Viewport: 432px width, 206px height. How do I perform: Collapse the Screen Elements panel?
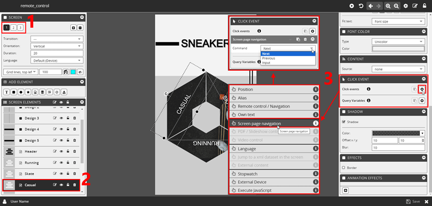[82, 102]
